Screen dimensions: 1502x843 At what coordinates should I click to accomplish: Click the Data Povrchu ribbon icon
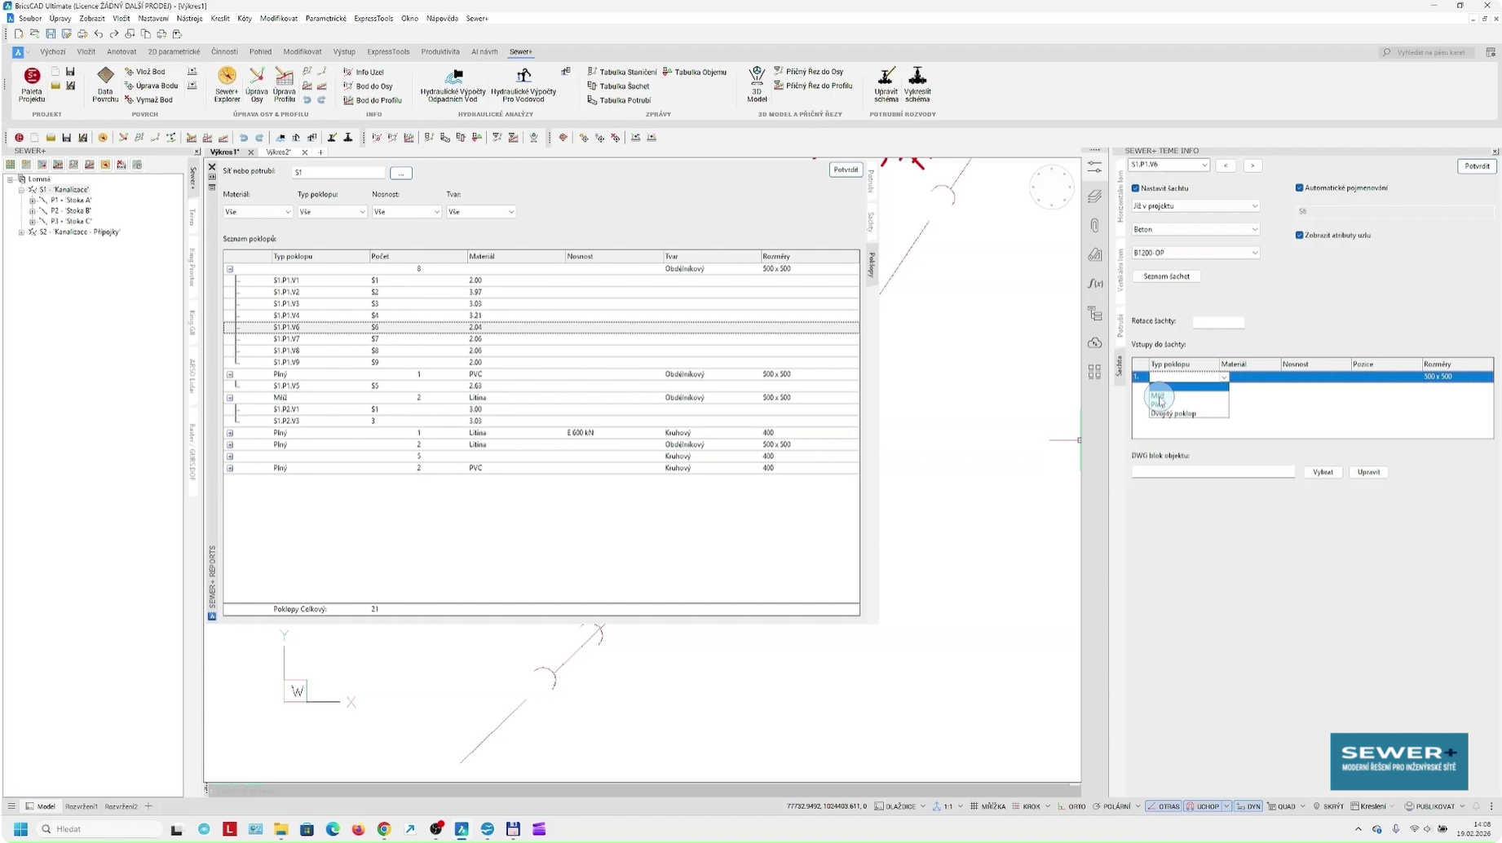coord(105,85)
